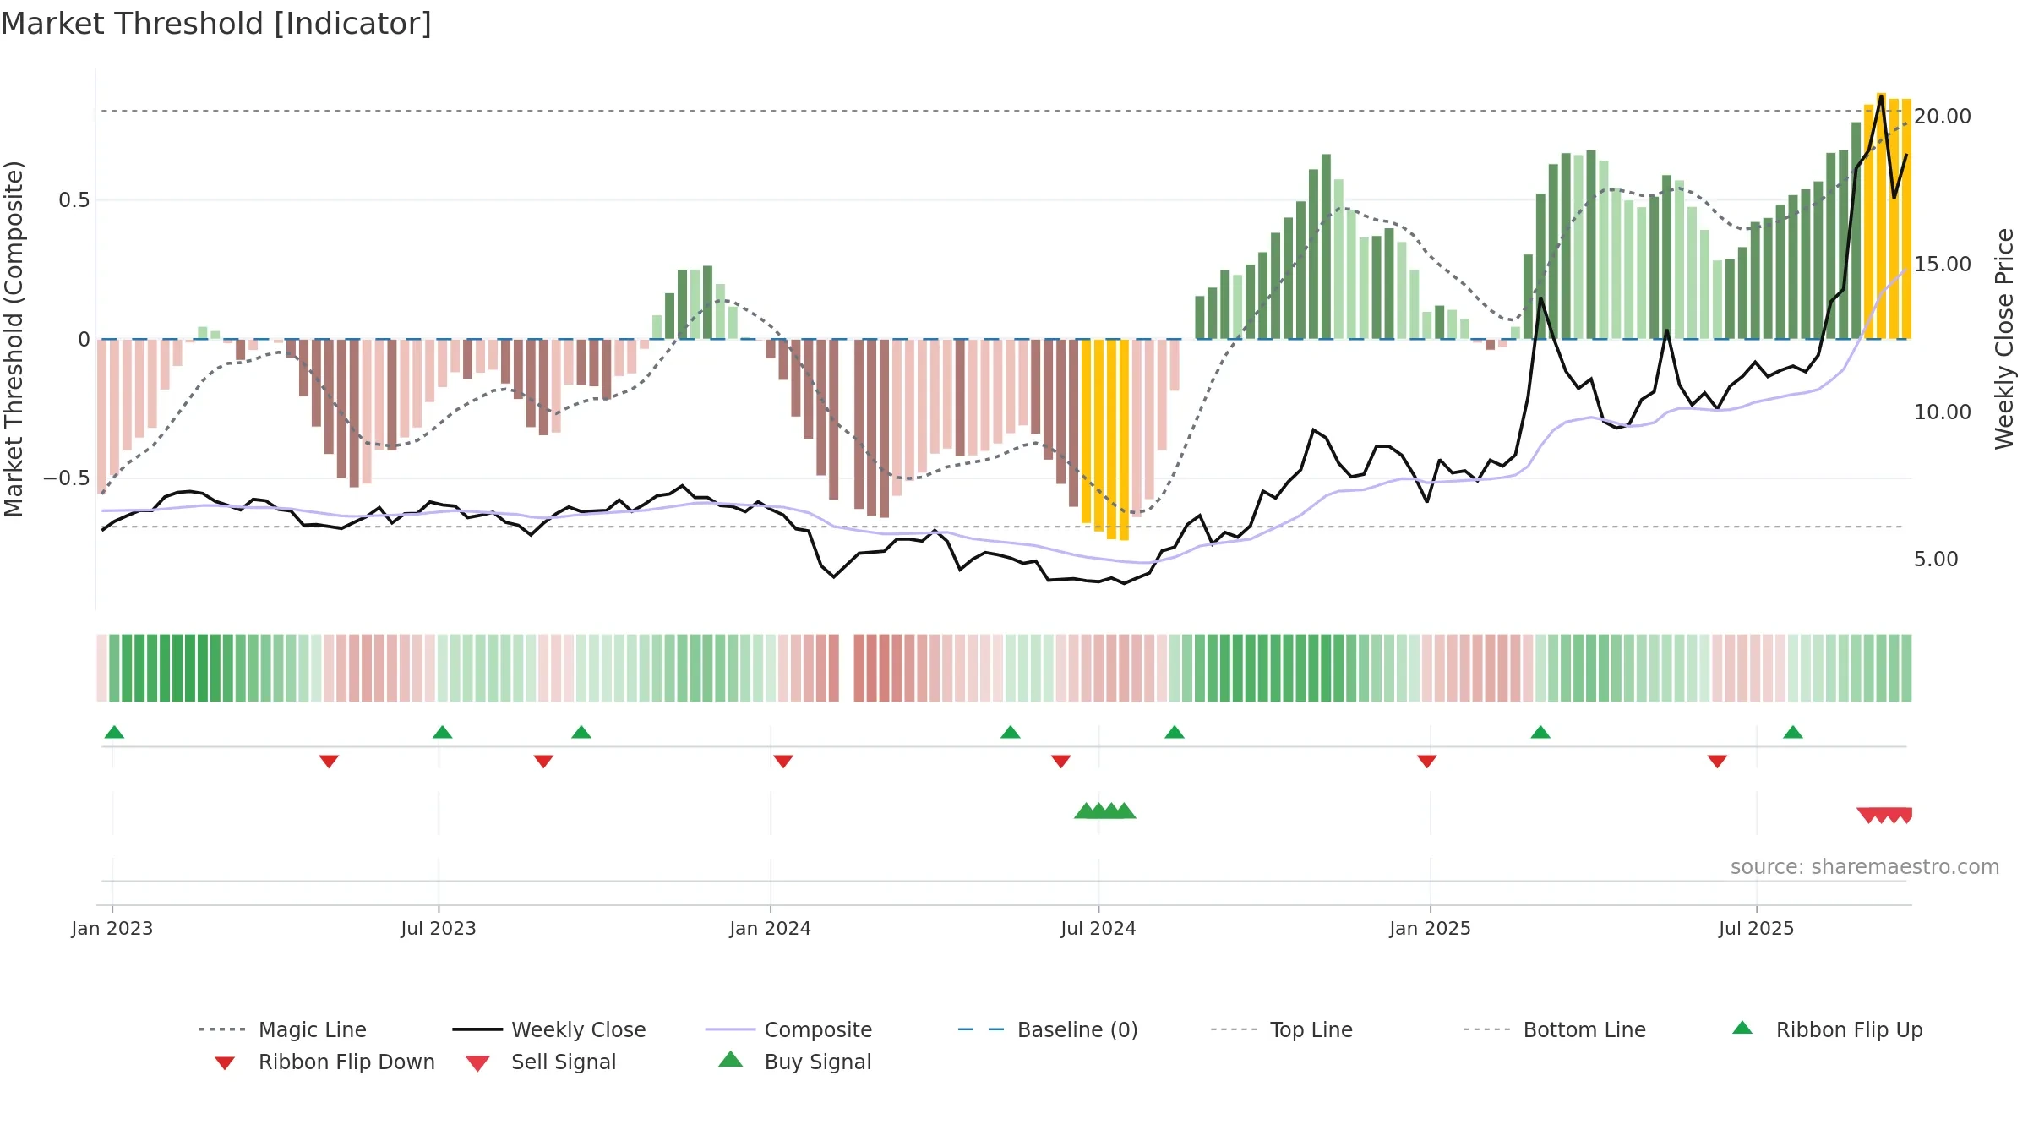This screenshot has width=2028, height=1141.
Task: Click the red triangle icon beside Sell Signal
Action: point(477,1063)
